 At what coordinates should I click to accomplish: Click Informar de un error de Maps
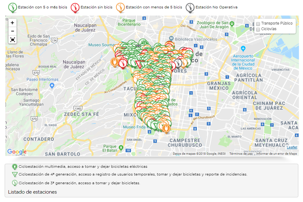click(x=276, y=154)
